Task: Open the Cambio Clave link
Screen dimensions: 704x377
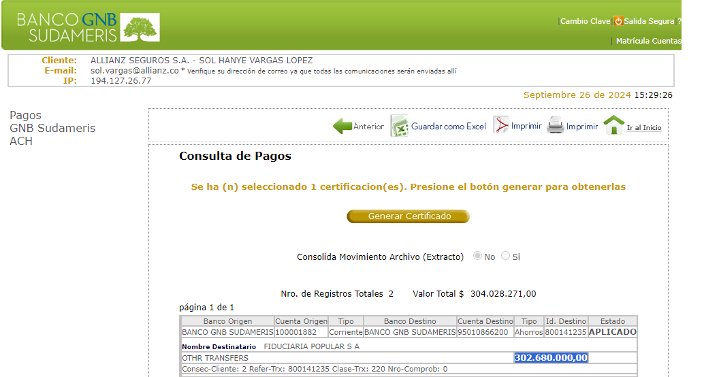Action: click(x=585, y=21)
